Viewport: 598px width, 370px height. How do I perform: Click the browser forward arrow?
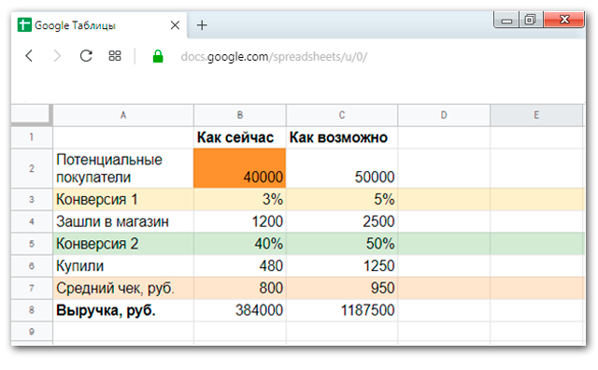(57, 56)
